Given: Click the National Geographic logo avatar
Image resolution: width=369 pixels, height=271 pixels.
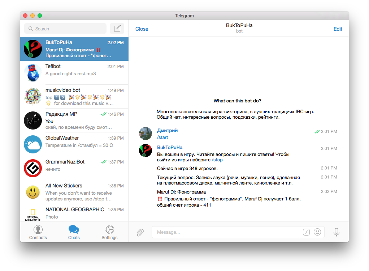Looking at the screenshot, I should [x=33, y=214].
